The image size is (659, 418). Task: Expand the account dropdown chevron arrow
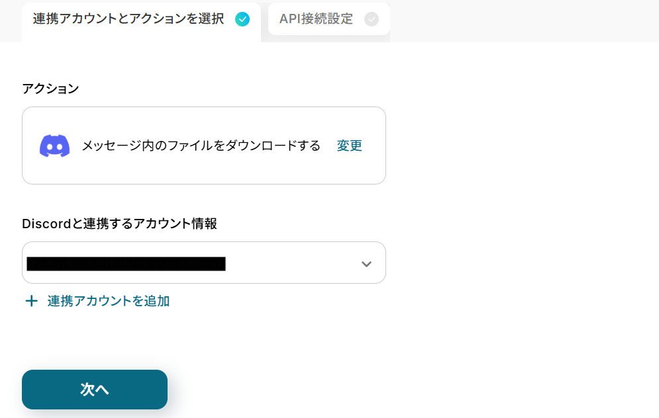click(x=366, y=264)
